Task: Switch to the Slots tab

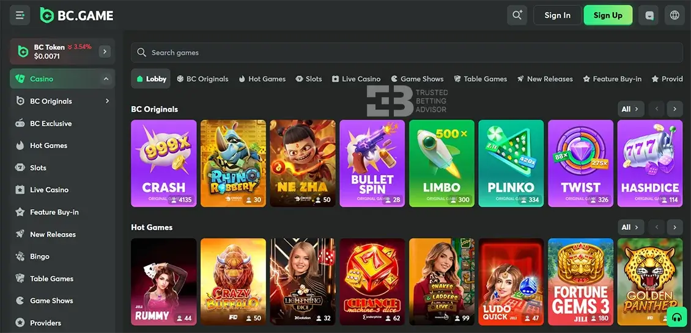Action: click(x=308, y=79)
